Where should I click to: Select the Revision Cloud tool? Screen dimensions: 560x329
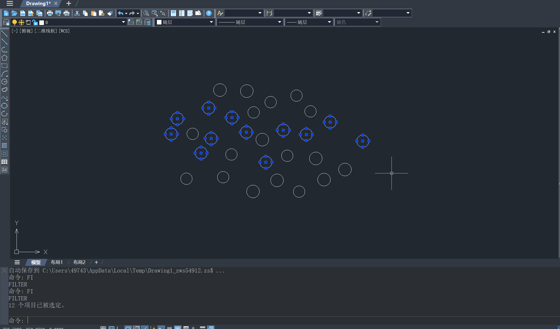tap(4, 90)
